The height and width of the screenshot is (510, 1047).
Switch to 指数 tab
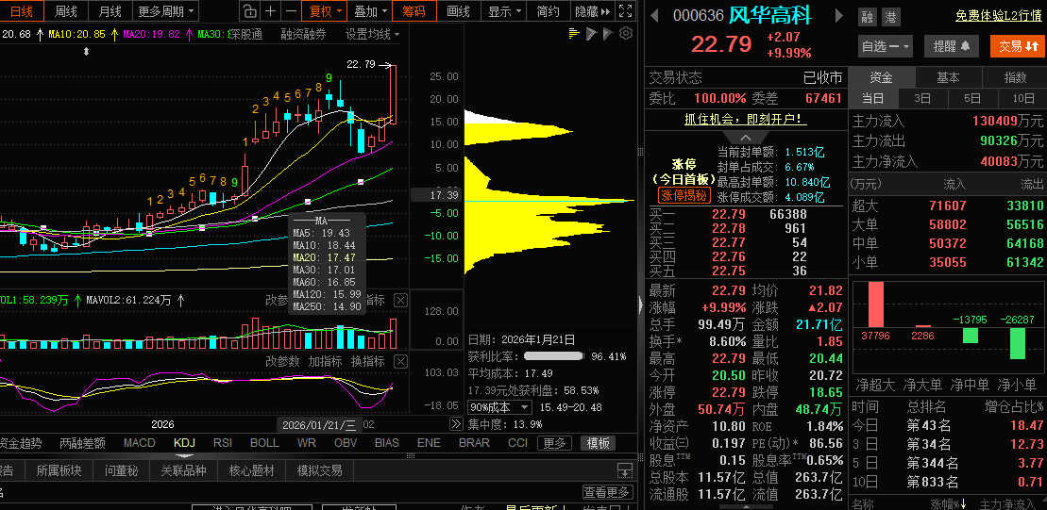1015,77
